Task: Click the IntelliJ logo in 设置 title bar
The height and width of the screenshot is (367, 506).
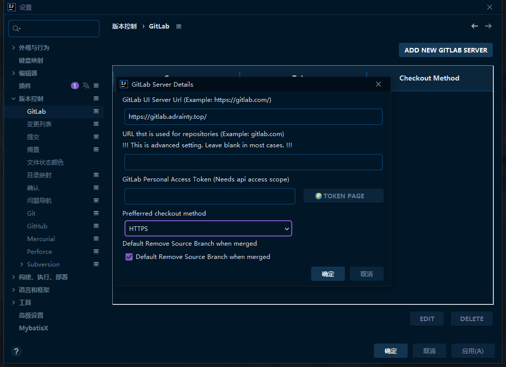Action: click(x=12, y=7)
